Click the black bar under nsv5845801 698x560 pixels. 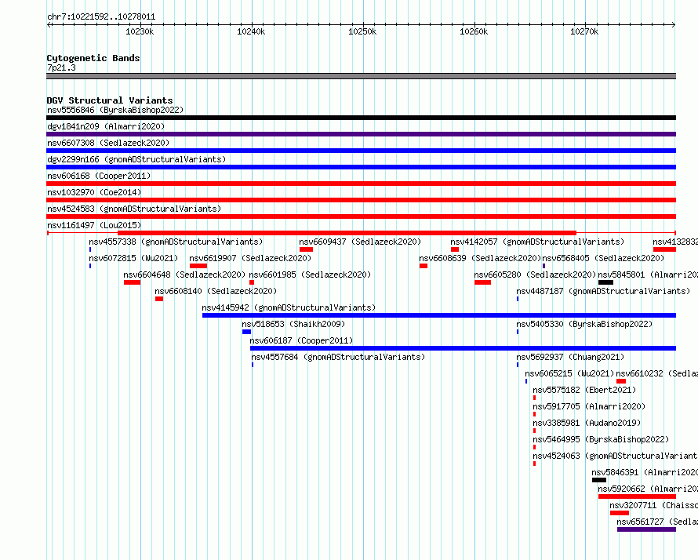click(x=606, y=282)
